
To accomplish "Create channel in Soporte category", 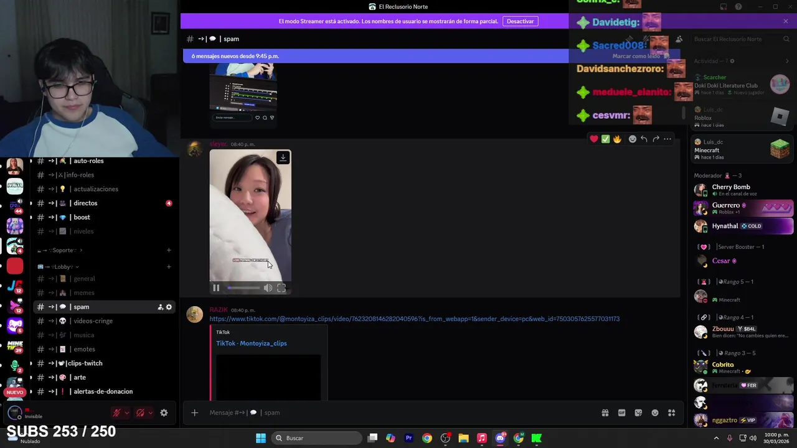I will click(x=169, y=250).
